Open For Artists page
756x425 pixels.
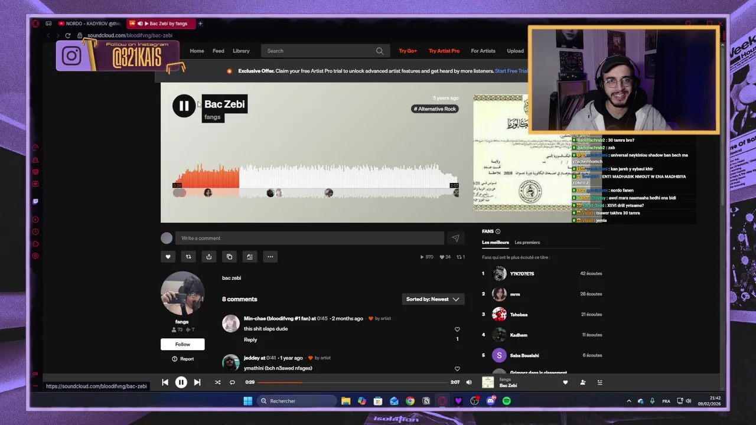pyautogui.click(x=483, y=51)
